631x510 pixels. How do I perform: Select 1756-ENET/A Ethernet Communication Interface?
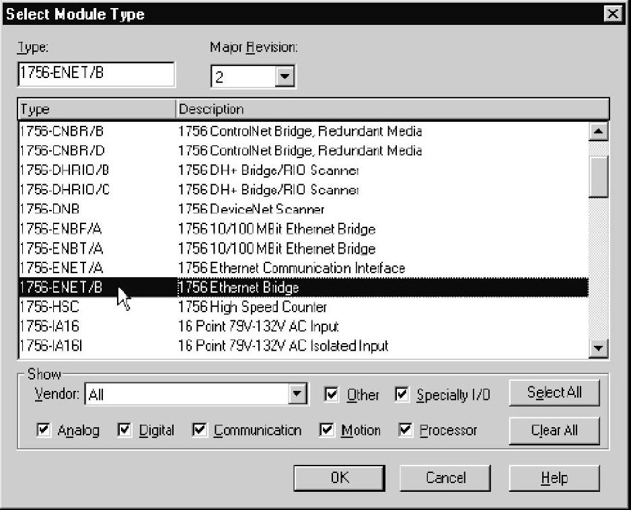tap(303, 268)
